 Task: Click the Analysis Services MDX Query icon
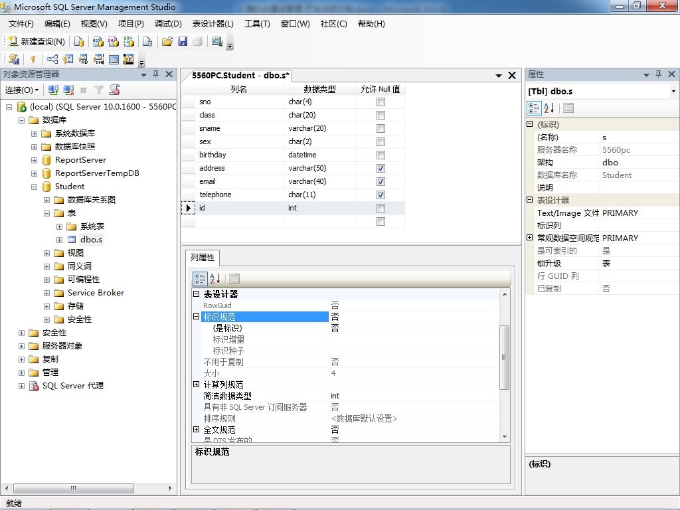(98, 41)
